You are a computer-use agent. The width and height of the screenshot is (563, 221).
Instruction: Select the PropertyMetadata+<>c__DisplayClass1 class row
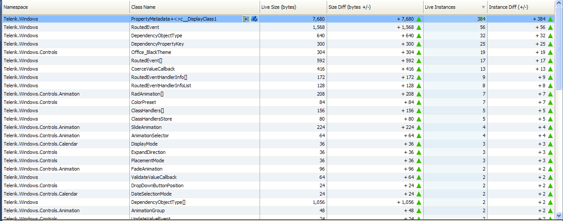(x=278, y=19)
